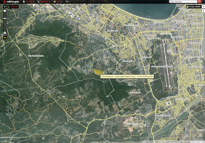Click the search magnifier button

(x=200, y=2)
